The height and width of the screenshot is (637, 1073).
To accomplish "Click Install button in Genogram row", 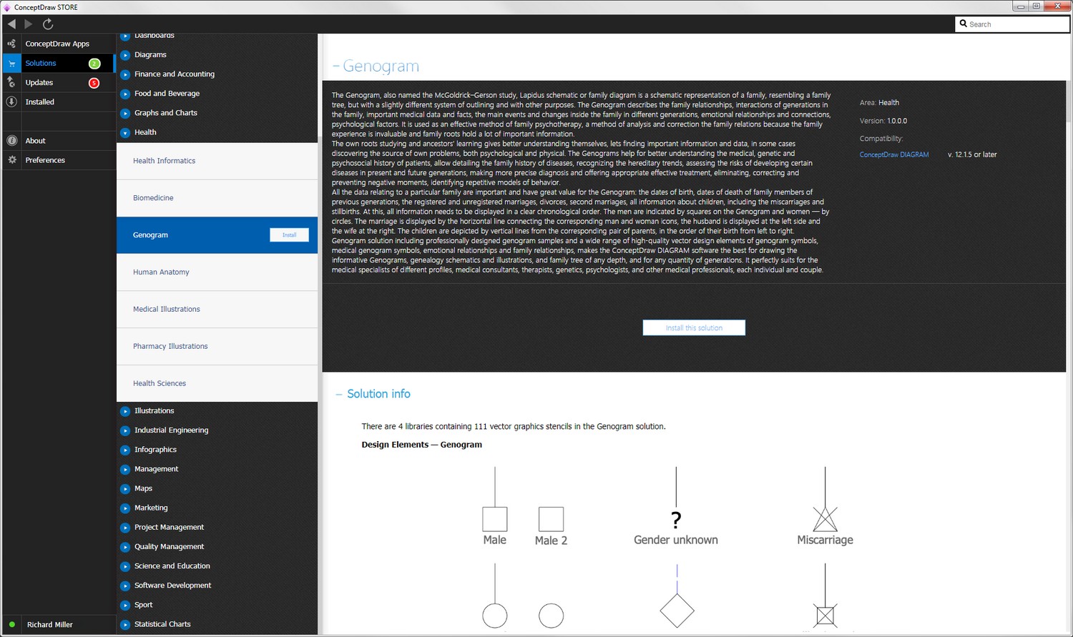I will point(289,234).
